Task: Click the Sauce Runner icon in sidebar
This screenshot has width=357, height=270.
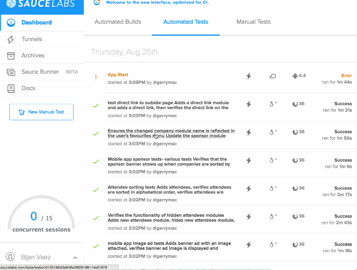Action: pos(11,72)
